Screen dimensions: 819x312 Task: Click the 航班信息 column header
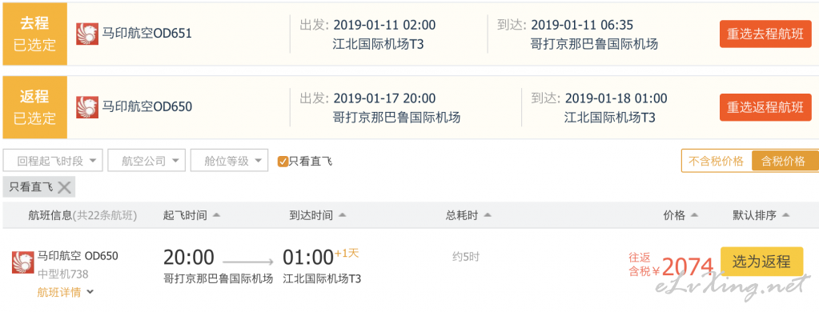(x=50, y=215)
